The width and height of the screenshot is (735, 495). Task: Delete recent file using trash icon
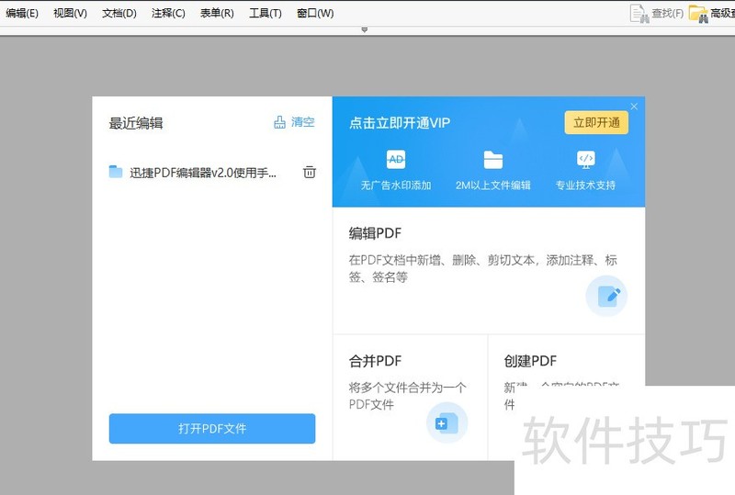coord(310,172)
